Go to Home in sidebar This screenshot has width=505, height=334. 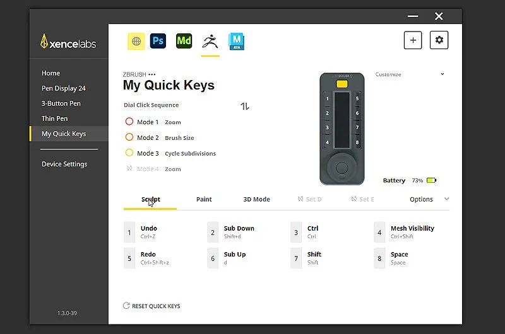click(50, 73)
